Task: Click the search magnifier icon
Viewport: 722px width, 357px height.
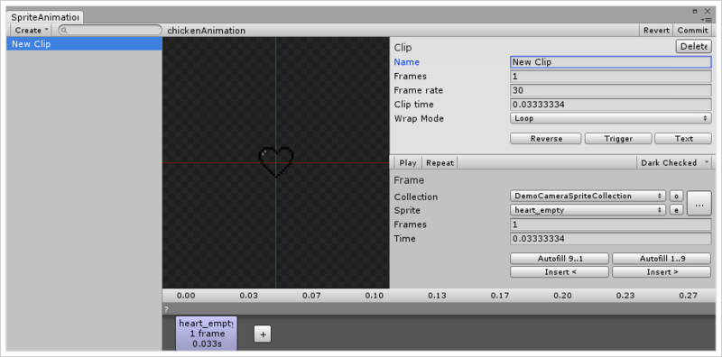Action: [64, 31]
